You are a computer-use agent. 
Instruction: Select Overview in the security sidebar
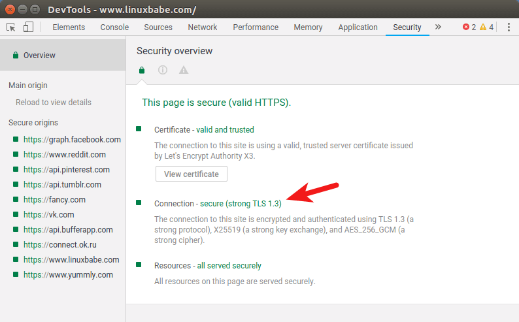pos(39,56)
